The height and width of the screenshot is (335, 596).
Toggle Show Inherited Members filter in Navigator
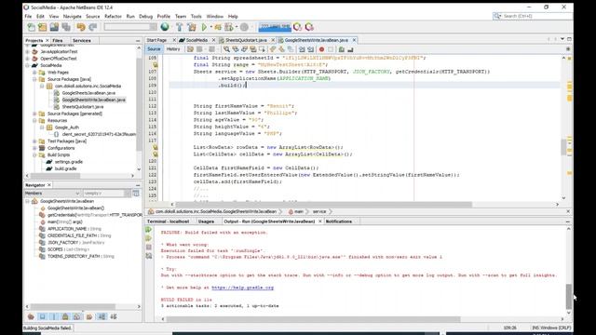click(x=31, y=316)
